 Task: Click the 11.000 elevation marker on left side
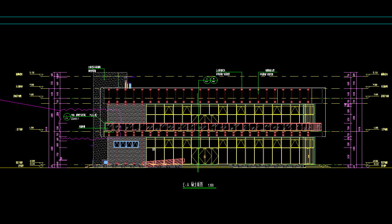(x=32, y=85)
